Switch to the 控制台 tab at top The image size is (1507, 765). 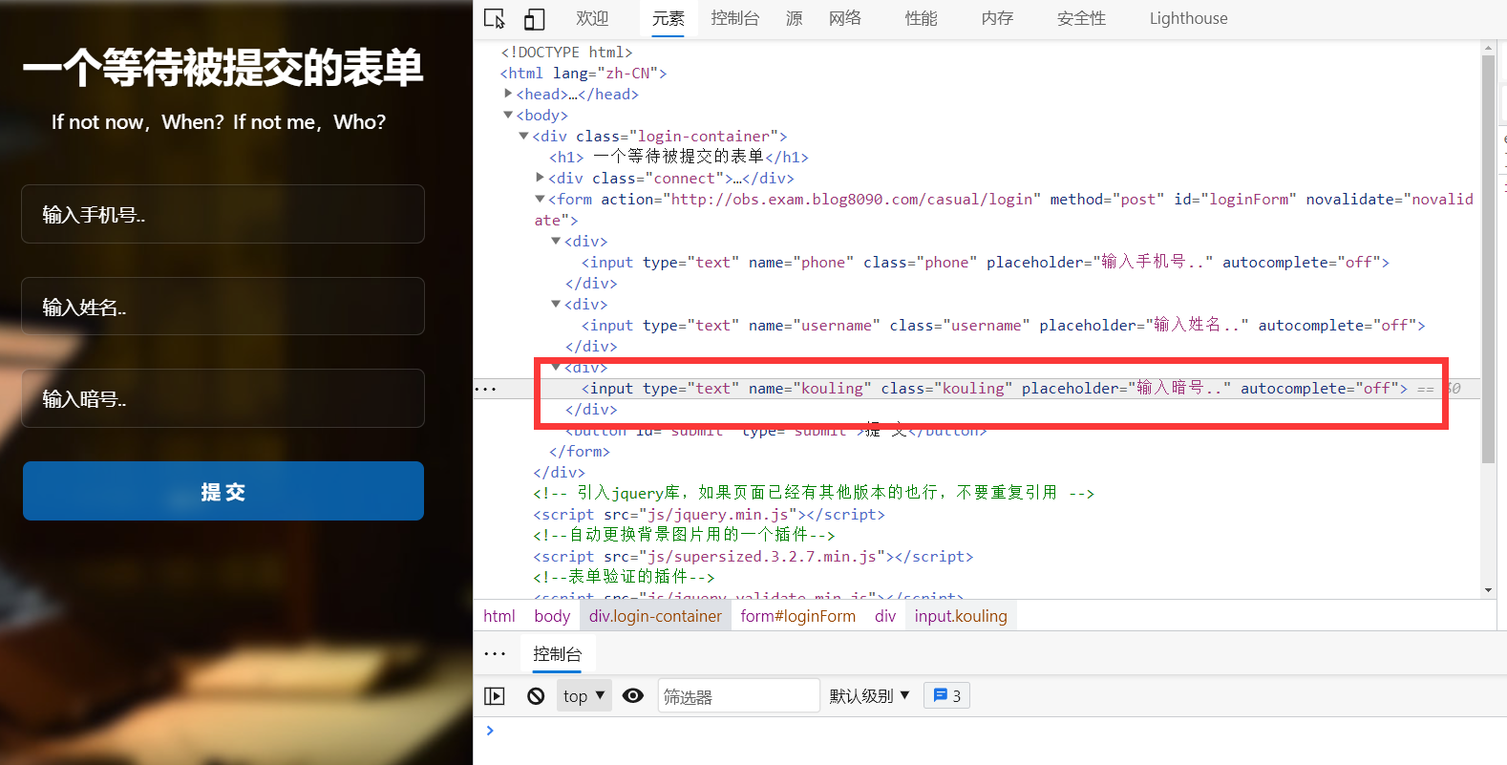(735, 18)
